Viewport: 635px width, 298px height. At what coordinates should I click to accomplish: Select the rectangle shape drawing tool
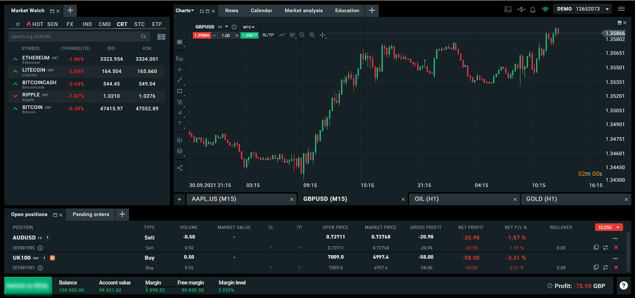179,91
